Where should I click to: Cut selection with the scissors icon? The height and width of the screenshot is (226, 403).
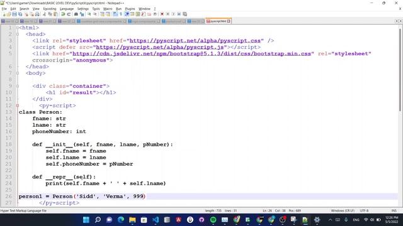(44, 14)
